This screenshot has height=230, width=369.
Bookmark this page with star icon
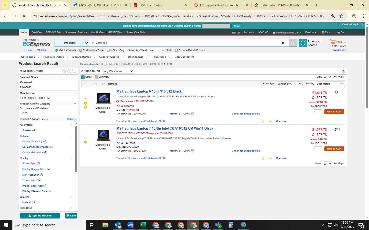tap(341, 16)
